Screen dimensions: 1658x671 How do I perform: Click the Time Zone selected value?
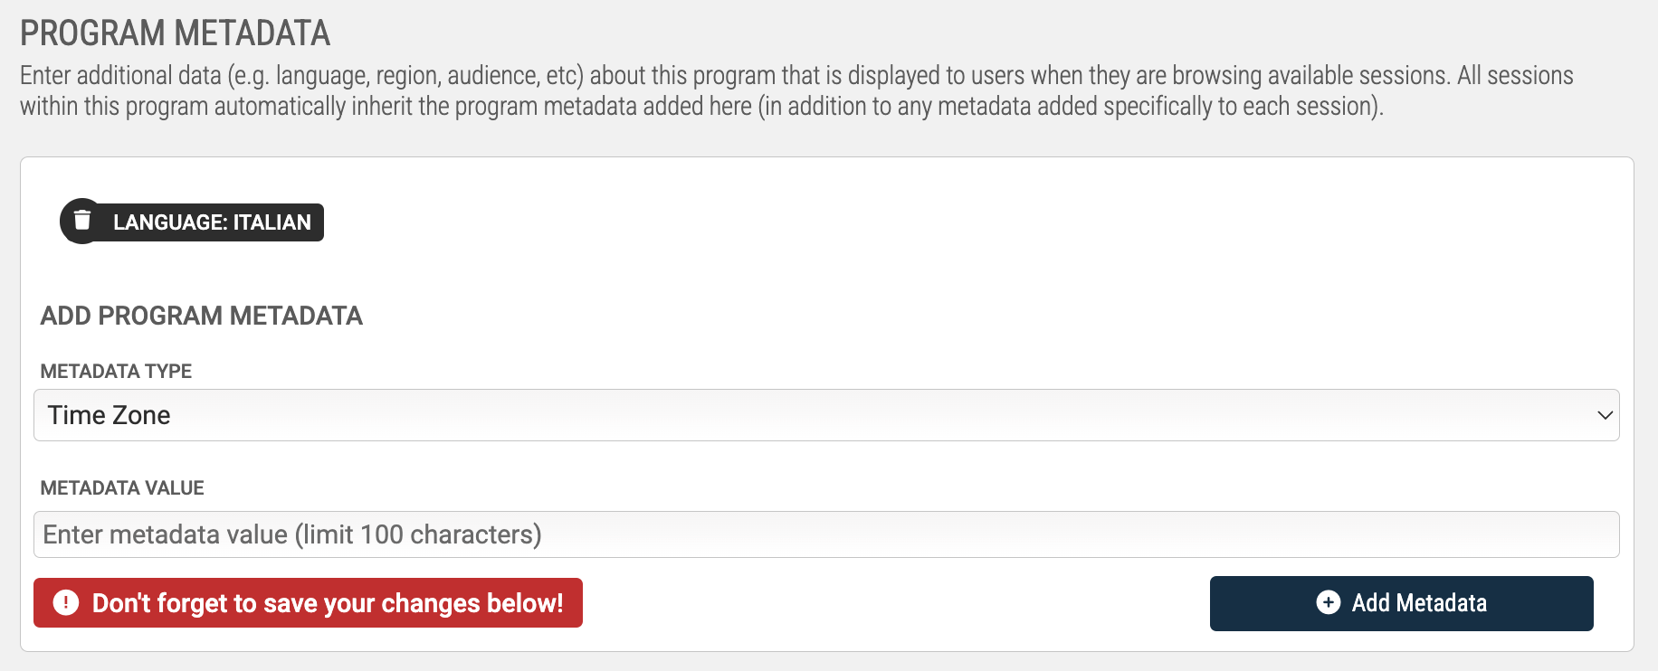[x=109, y=415]
